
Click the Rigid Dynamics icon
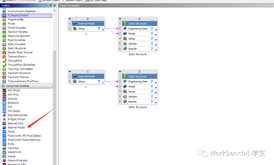click(4, 40)
